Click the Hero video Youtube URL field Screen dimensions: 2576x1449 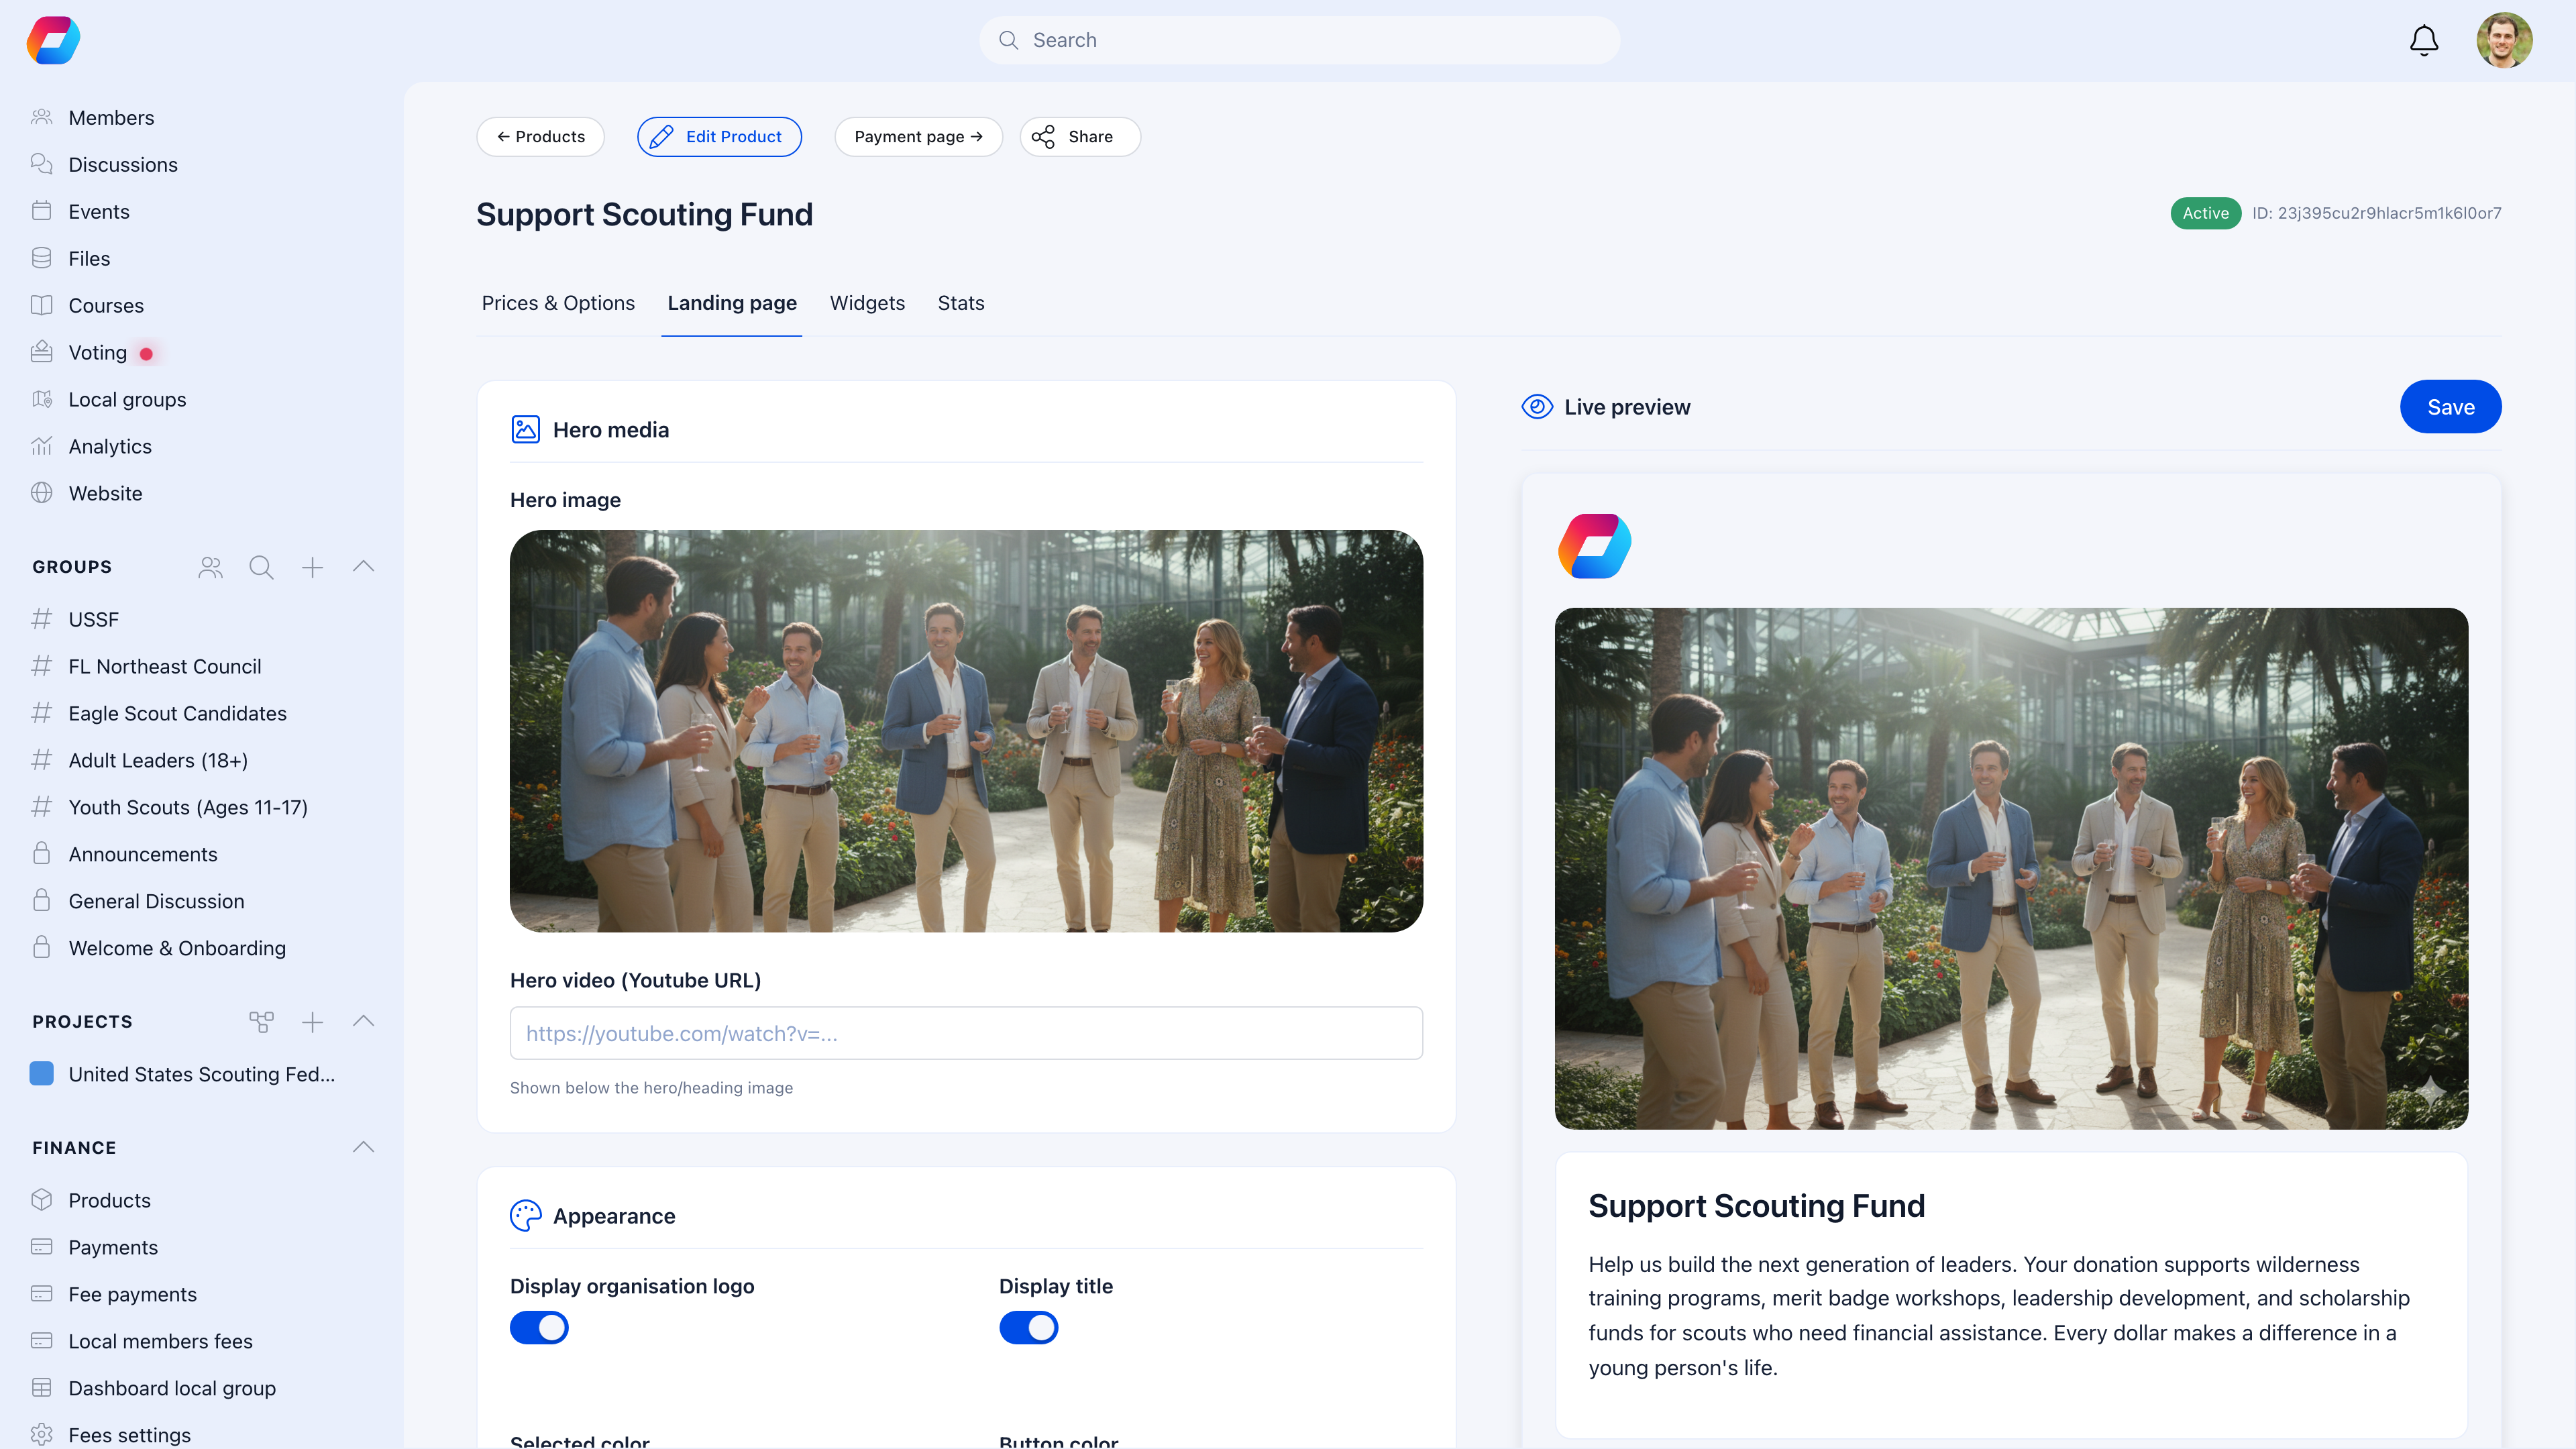[966, 1033]
